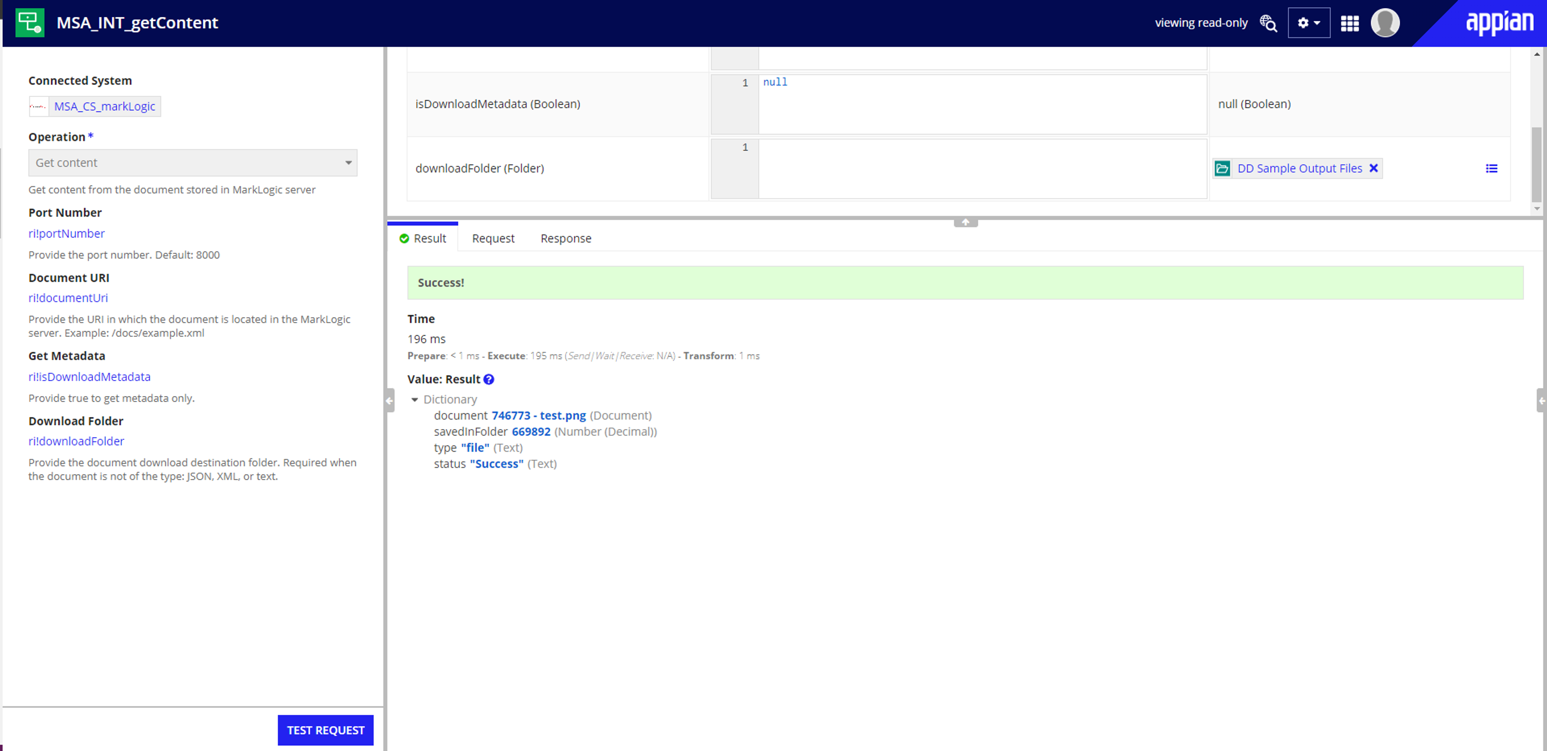1547x751 pixels.
Task: Collapse the left pane with the divider arrow
Action: click(x=390, y=401)
